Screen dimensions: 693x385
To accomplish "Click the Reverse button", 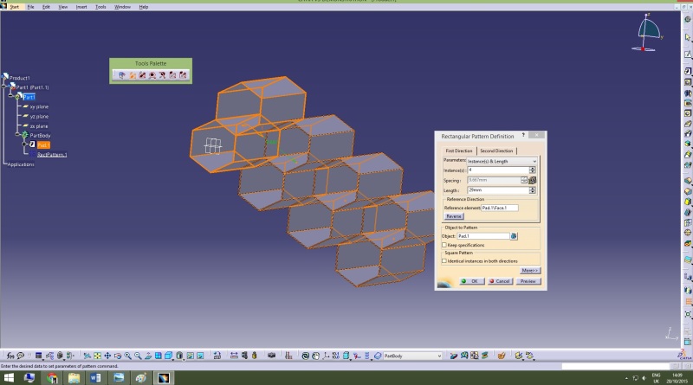I will click(453, 216).
